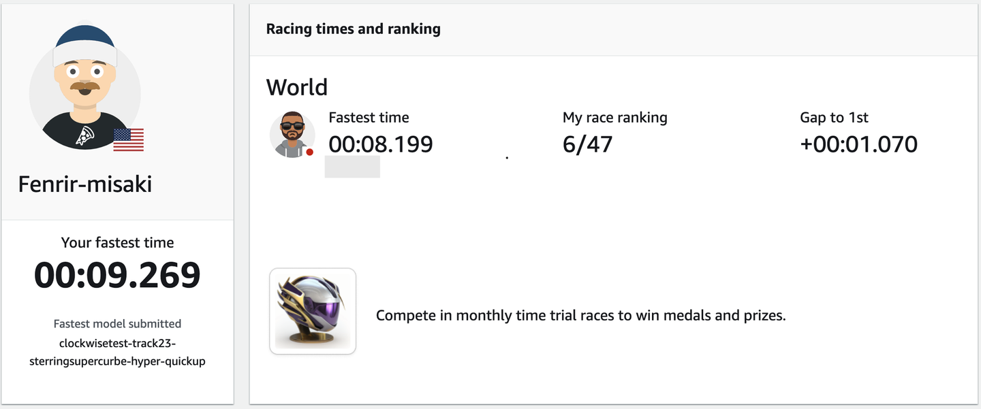The height and width of the screenshot is (409, 981).
Task: Click the "My race ranking" label
Action: point(614,117)
